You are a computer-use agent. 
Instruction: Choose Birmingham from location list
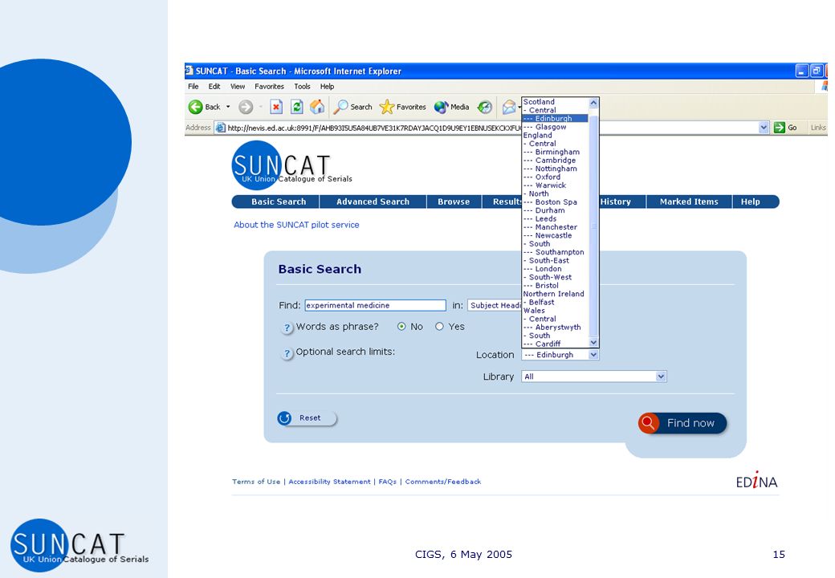coord(557,152)
